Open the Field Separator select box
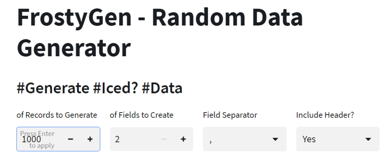The width and height of the screenshot is (388, 166). pyautogui.click(x=245, y=139)
